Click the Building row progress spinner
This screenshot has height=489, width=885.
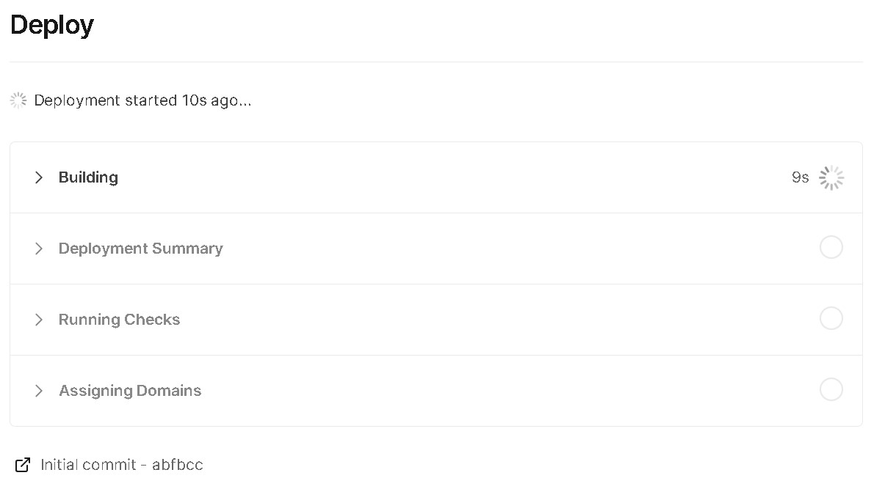pyautogui.click(x=831, y=177)
